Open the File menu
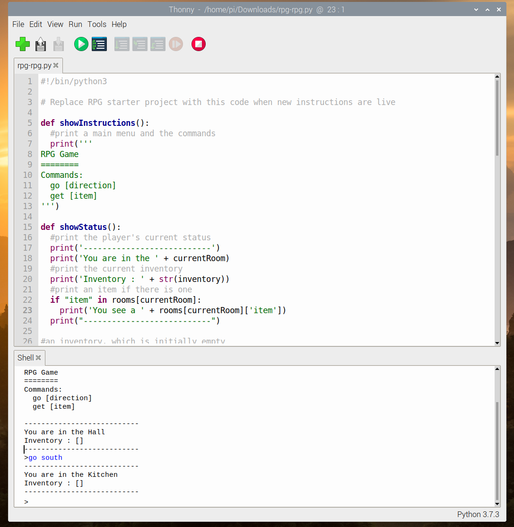The width and height of the screenshot is (514, 527). pos(18,24)
